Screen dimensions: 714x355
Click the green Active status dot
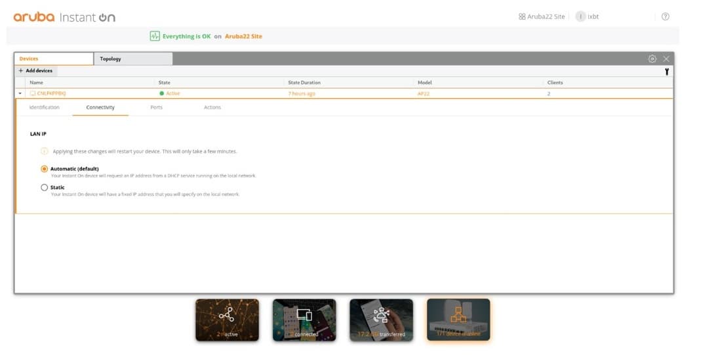(162, 93)
